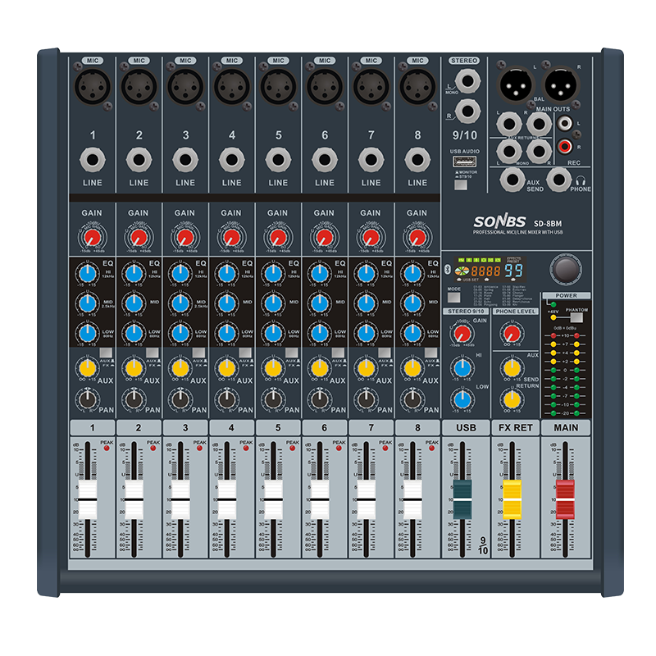The image size is (656, 656).
Task: Toggle the PHANTOM +48V power switch
Action: click(576, 318)
